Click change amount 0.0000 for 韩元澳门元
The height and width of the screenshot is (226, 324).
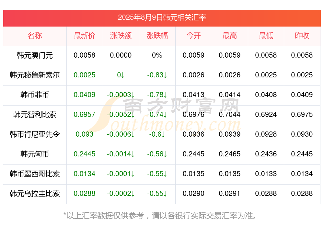click(x=121, y=55)
